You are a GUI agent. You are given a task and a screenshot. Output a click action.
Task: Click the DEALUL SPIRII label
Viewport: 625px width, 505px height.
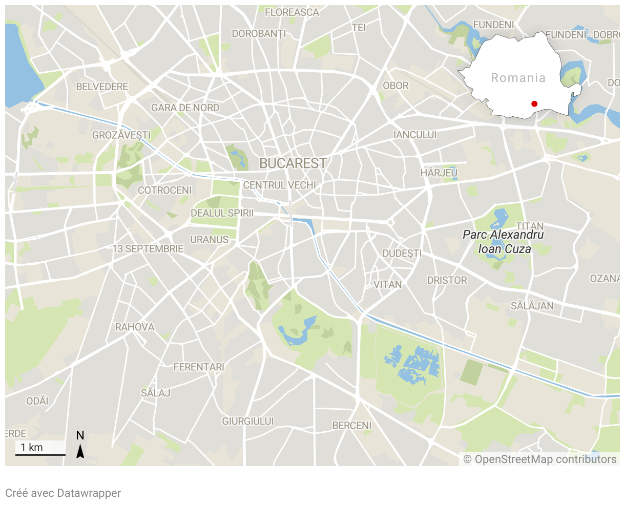coord(222,213)
